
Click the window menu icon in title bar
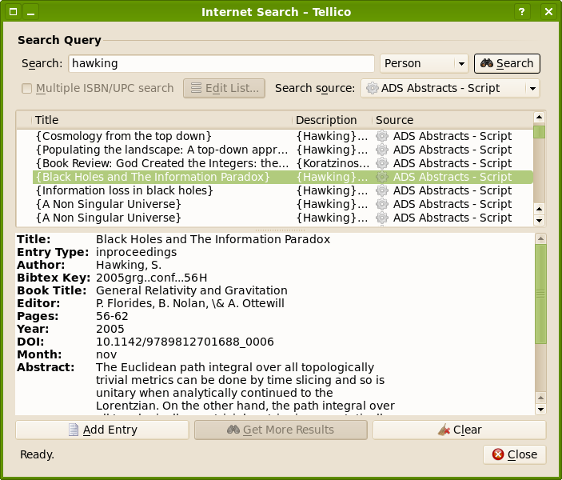click(14, 12)
